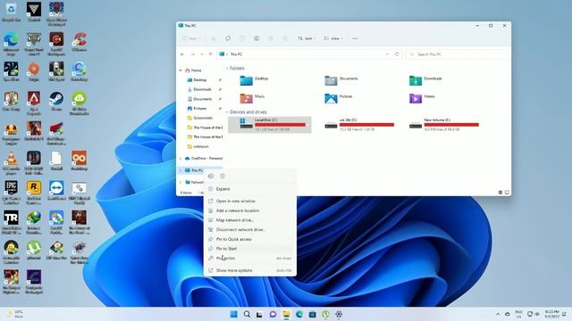Click the Cut icon in Explorer toolbar
This screenshot has height=321, width=572.
click(x=214, y=38)
